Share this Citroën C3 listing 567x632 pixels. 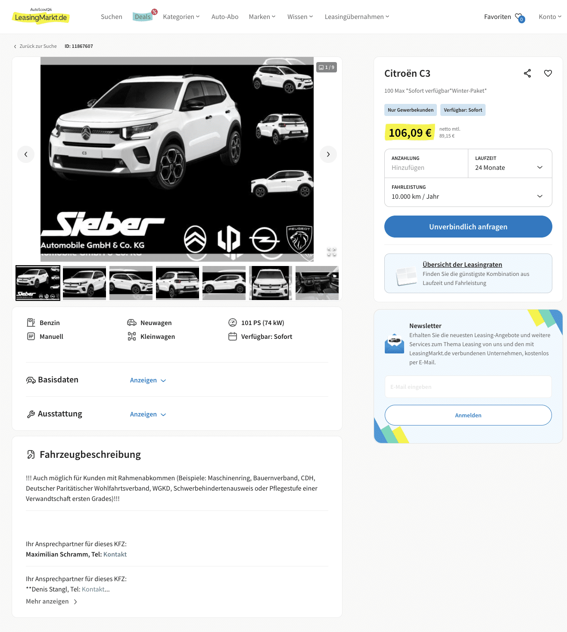click(x=527, y=73)
